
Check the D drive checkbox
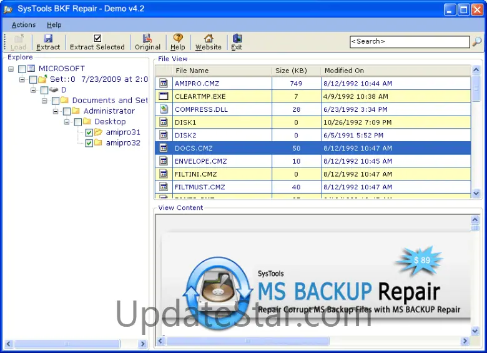coord(44,90)
